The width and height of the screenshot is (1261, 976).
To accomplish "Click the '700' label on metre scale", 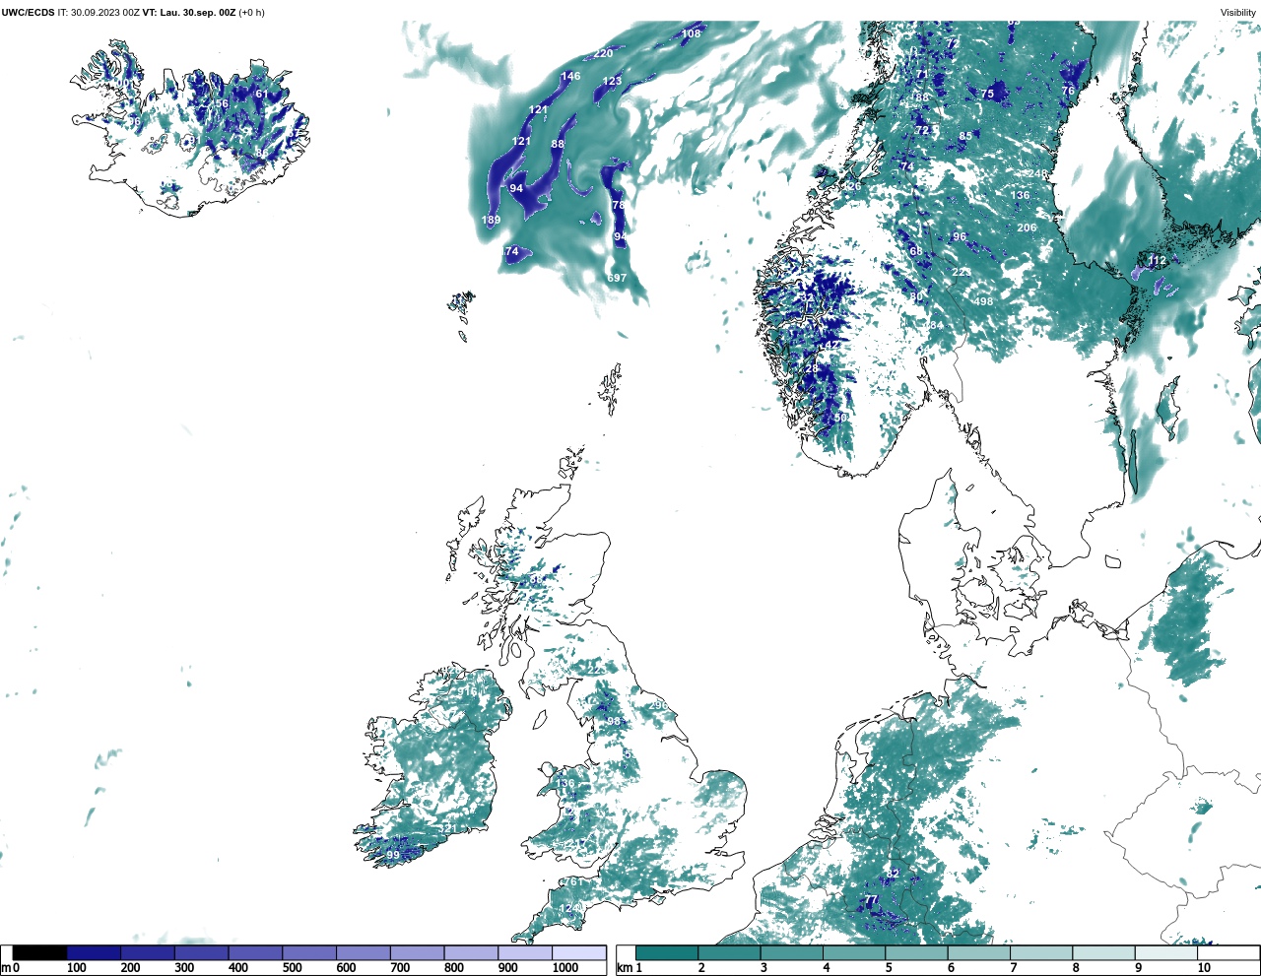I will click(x=400, y=968).
